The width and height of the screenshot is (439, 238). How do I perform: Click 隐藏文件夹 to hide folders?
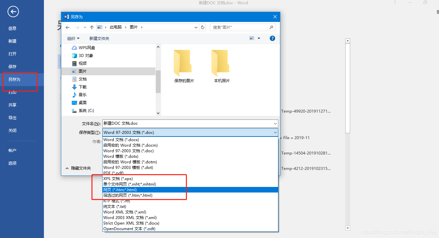pos(78,168)
